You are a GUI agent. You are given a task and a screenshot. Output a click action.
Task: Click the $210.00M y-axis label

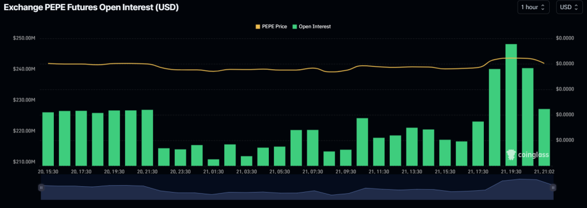(25, 162)
